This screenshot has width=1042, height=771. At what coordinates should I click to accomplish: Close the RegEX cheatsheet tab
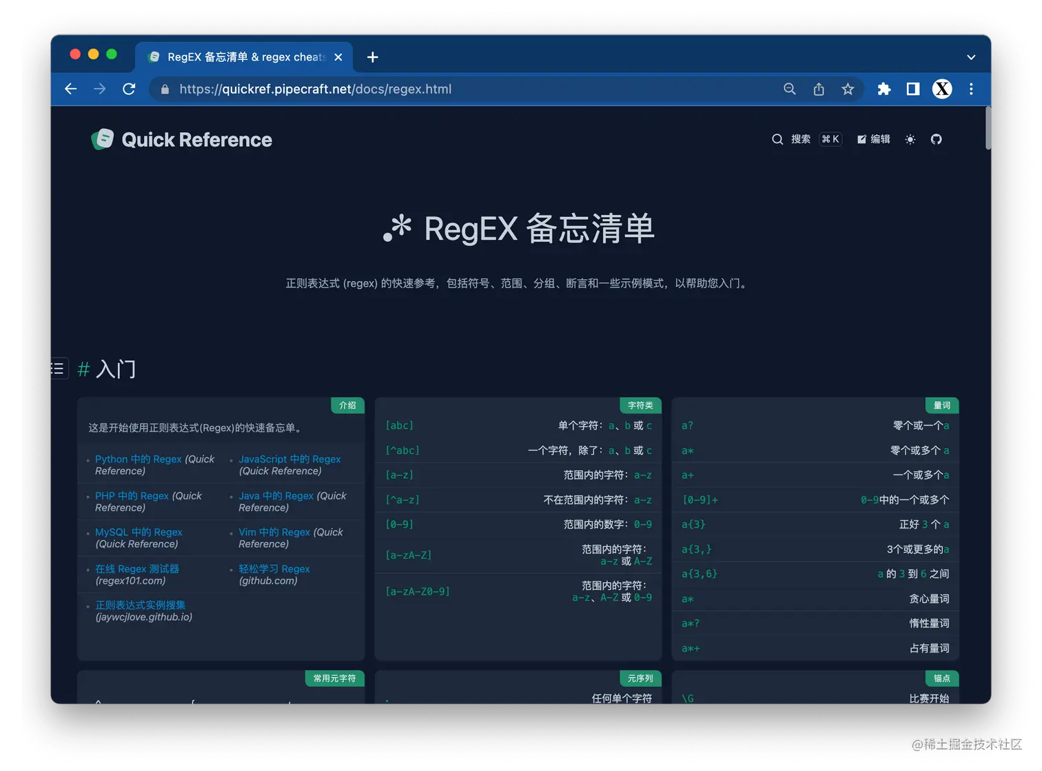click(x=338, y=57)
